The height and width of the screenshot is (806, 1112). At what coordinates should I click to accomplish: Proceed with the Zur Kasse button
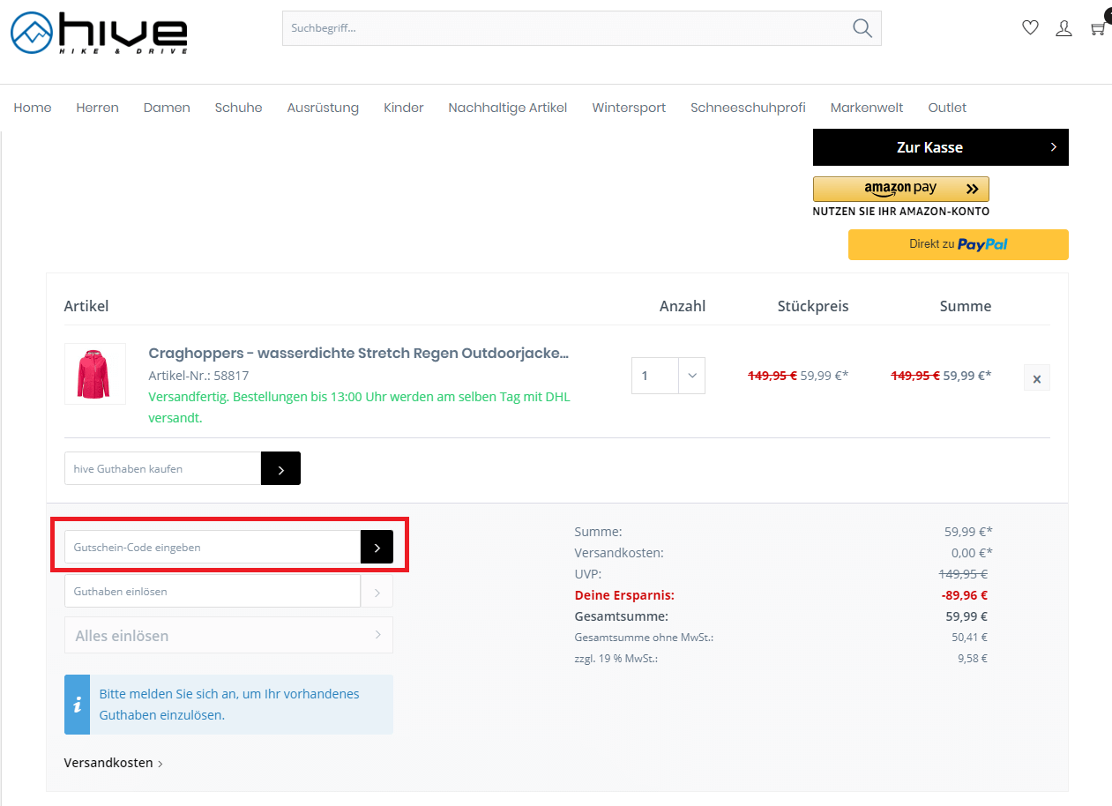pos(941,147)
